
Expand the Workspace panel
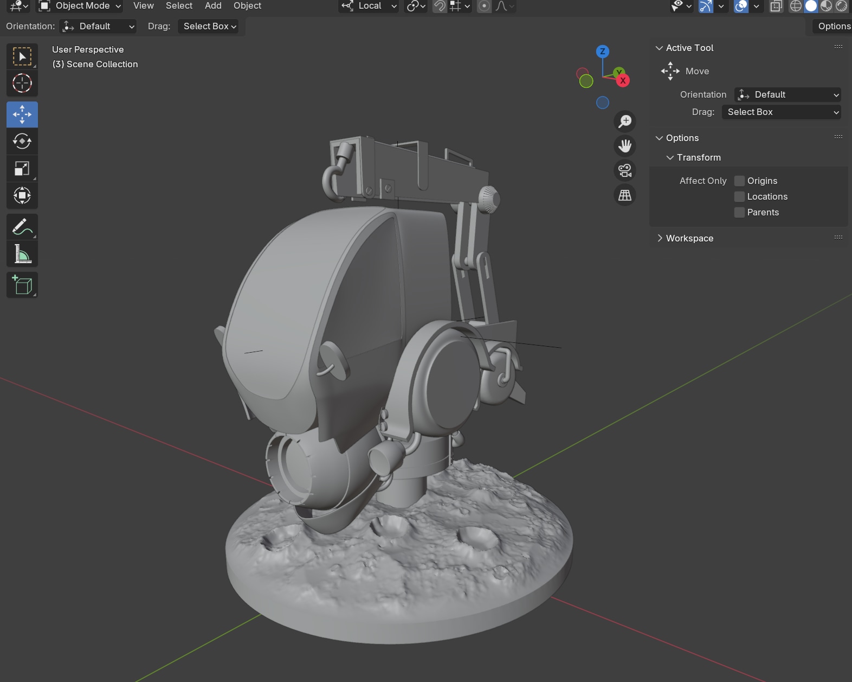[660, 238]
